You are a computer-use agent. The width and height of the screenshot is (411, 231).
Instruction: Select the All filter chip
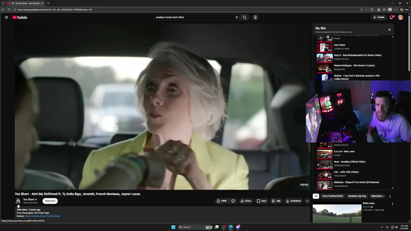[x=316, y=196]
